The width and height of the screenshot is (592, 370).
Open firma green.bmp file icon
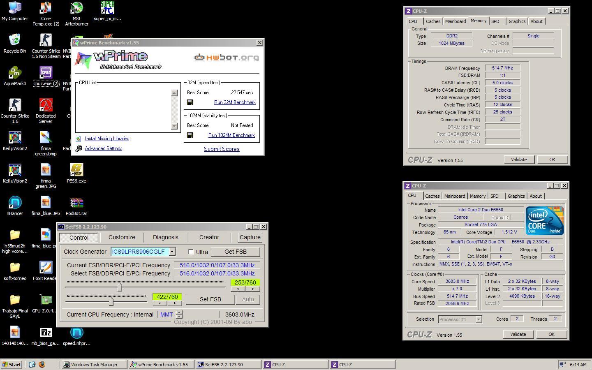pyautogui.click(x=46, y=143)
